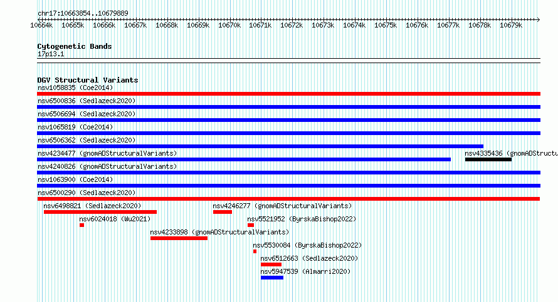Open variant nsv6498821 (Sedlazeck2020) label

[92, 206]
